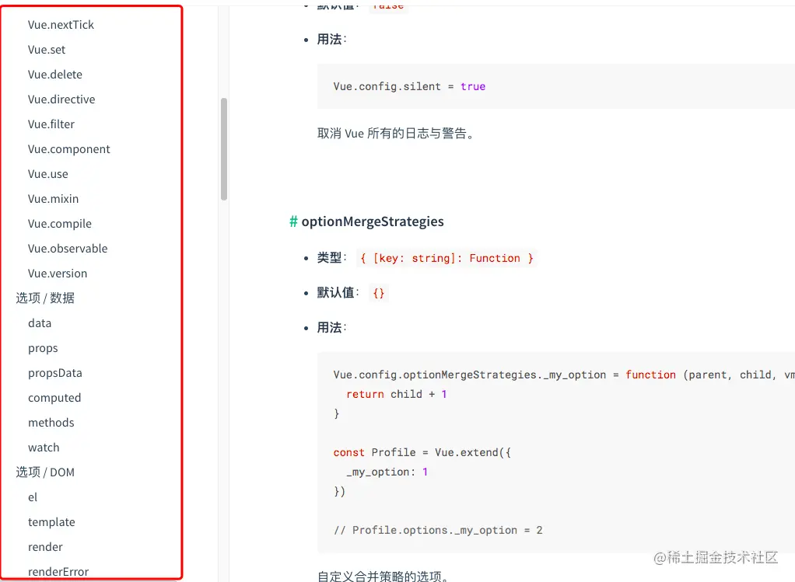Click the Vue.config.optionMergeStrategies._my_option code line
Screen dimensions: 795x582
click(564, 375)
